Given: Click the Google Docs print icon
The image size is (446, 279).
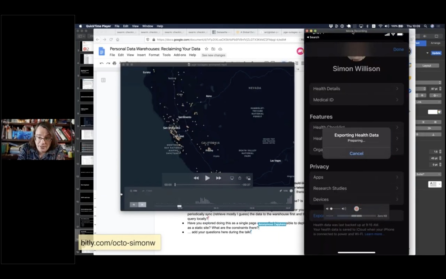Looking at the screenshot, I should pos(114,63).
